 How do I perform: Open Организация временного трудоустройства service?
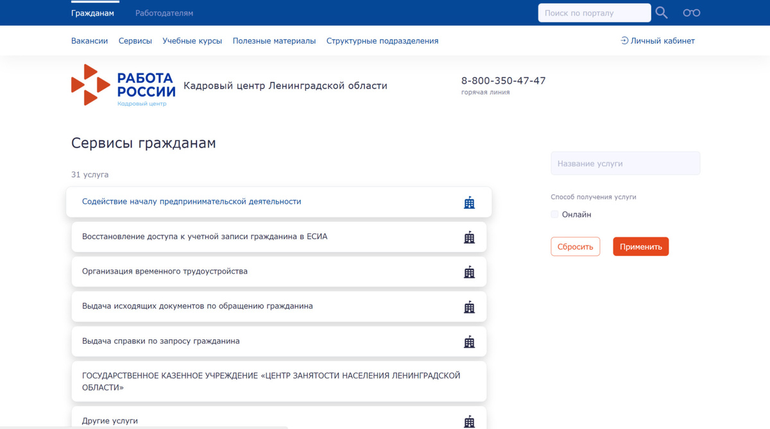pyautogui.click(x=279, y=271)
